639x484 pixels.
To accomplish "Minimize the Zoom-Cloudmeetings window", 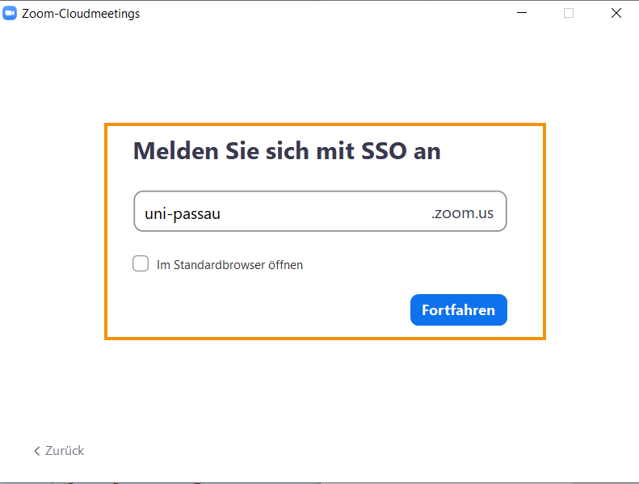I will click(522, 13).
